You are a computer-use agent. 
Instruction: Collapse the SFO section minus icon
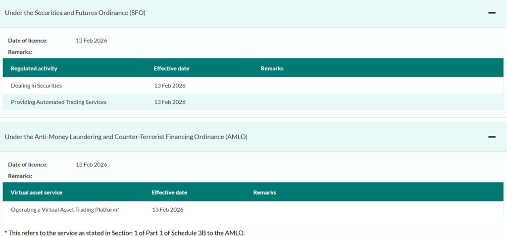pos(492,13)
